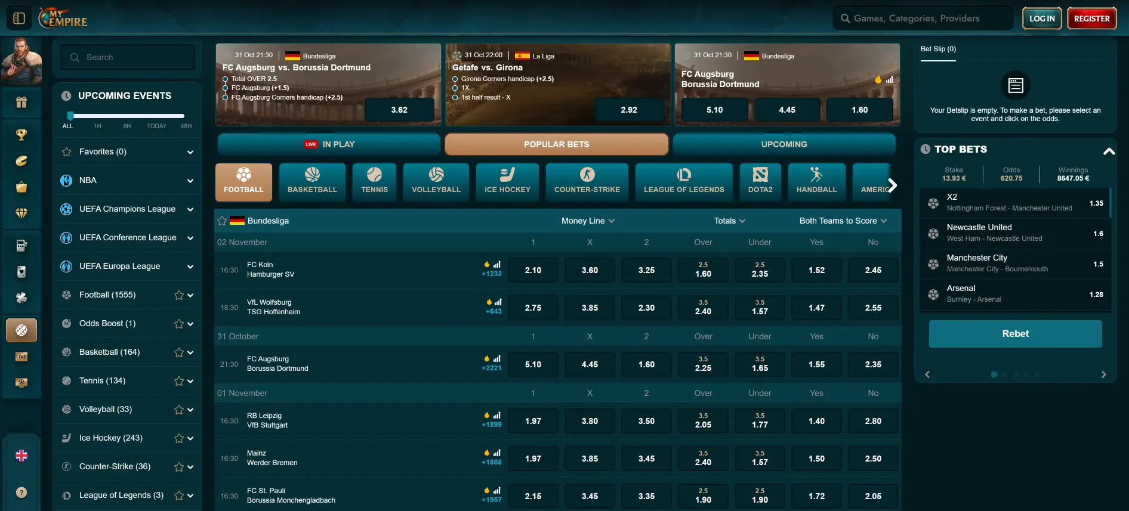Click the Rebet button
This screenshot has width=1129, height=511.
pyautogui.click(x=1015, y=334)
